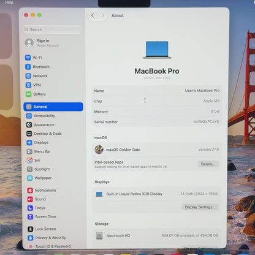The width and height of the screenshot is (255, 255).
Task: Click the 8 GB memory value
Action: click(x=215, y=112)
